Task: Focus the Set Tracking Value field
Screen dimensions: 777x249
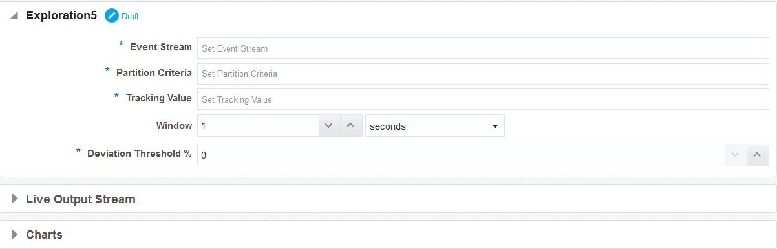Action: (483, 99)
